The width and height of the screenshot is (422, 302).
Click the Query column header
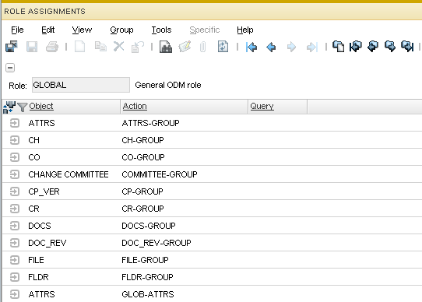coord(262,106)
